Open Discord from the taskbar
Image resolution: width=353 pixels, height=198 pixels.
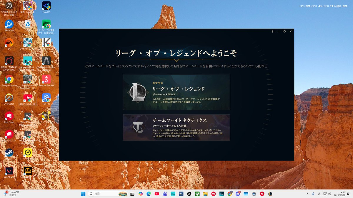pos(237,194)
